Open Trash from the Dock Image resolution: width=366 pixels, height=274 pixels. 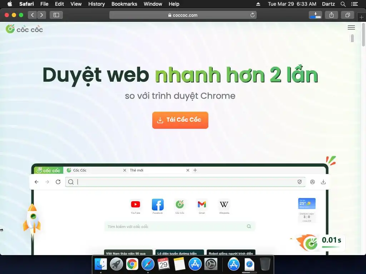265,264
